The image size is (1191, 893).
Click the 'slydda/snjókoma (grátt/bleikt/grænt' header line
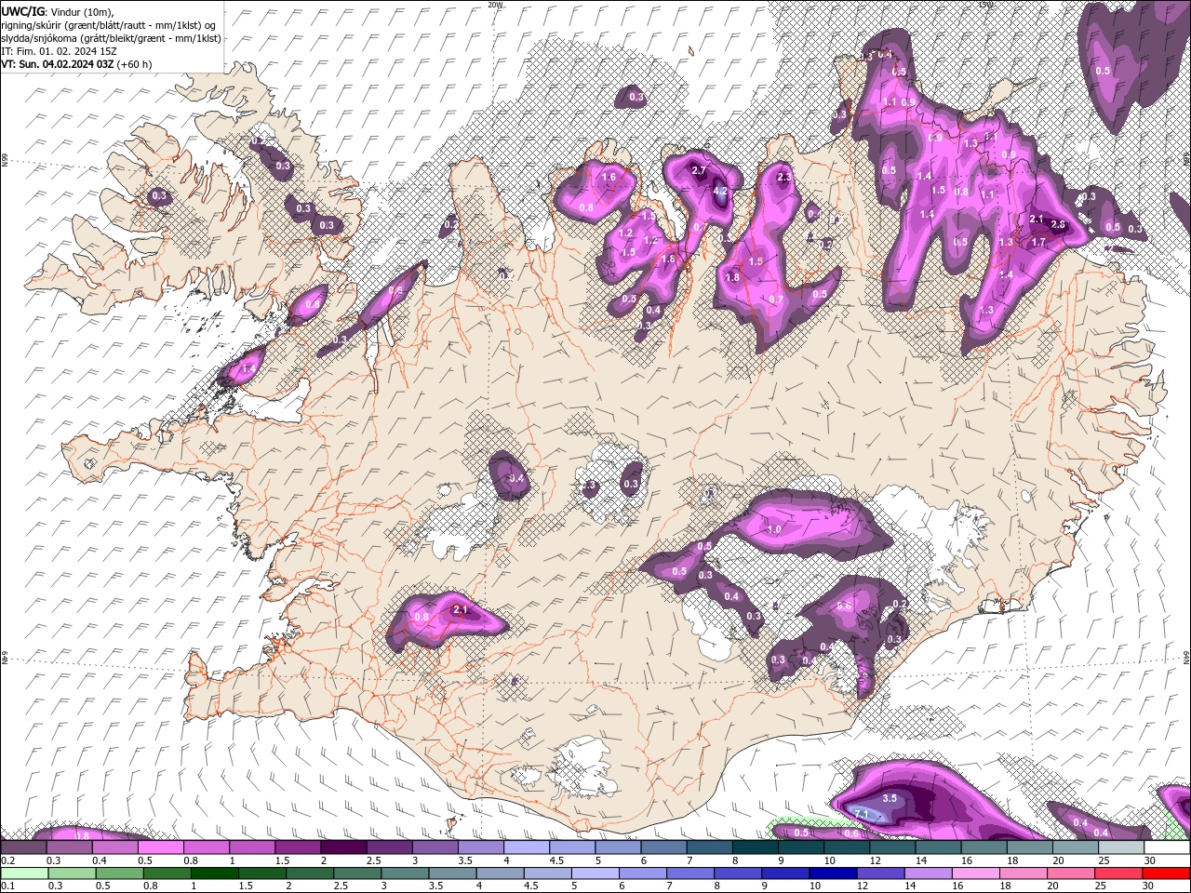point(111,38)
